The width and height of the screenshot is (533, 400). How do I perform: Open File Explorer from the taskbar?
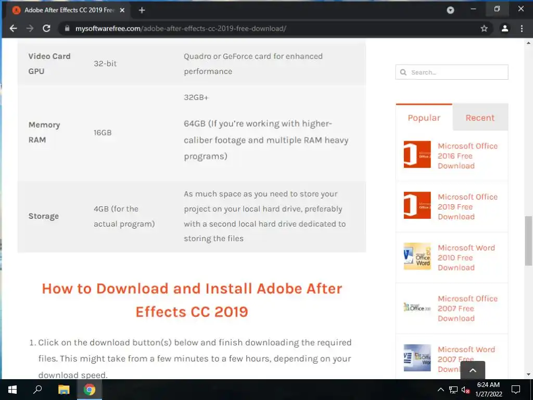64,390
